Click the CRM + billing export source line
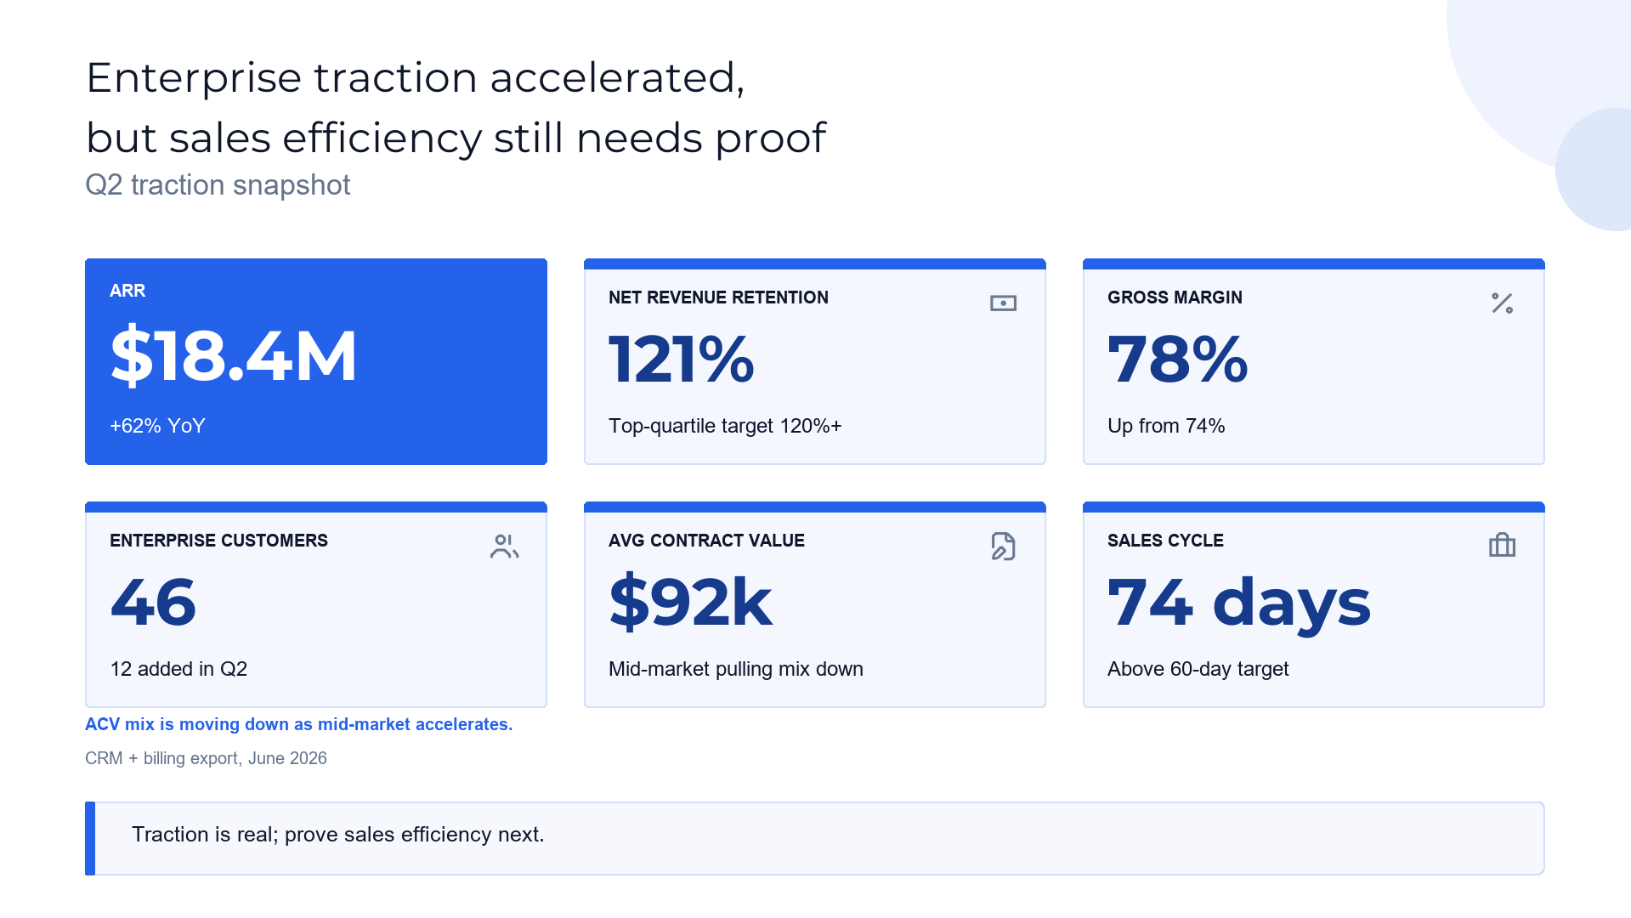The height and width of the screenshot is (918, 1631). coord(206,758)
